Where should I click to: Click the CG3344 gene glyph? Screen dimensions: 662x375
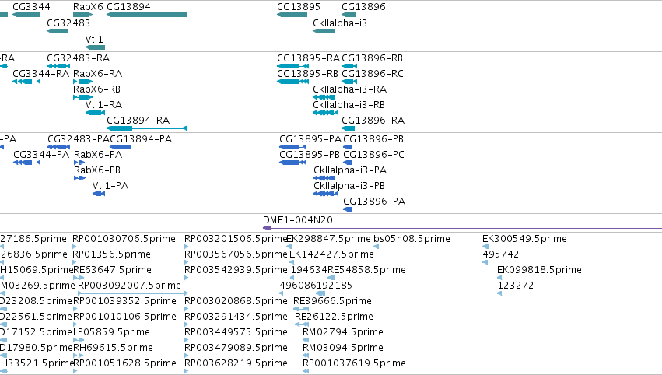click(26, 15)
